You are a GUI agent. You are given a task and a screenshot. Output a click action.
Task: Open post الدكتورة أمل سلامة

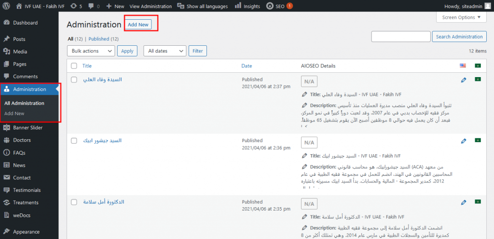tap(104, 202)
